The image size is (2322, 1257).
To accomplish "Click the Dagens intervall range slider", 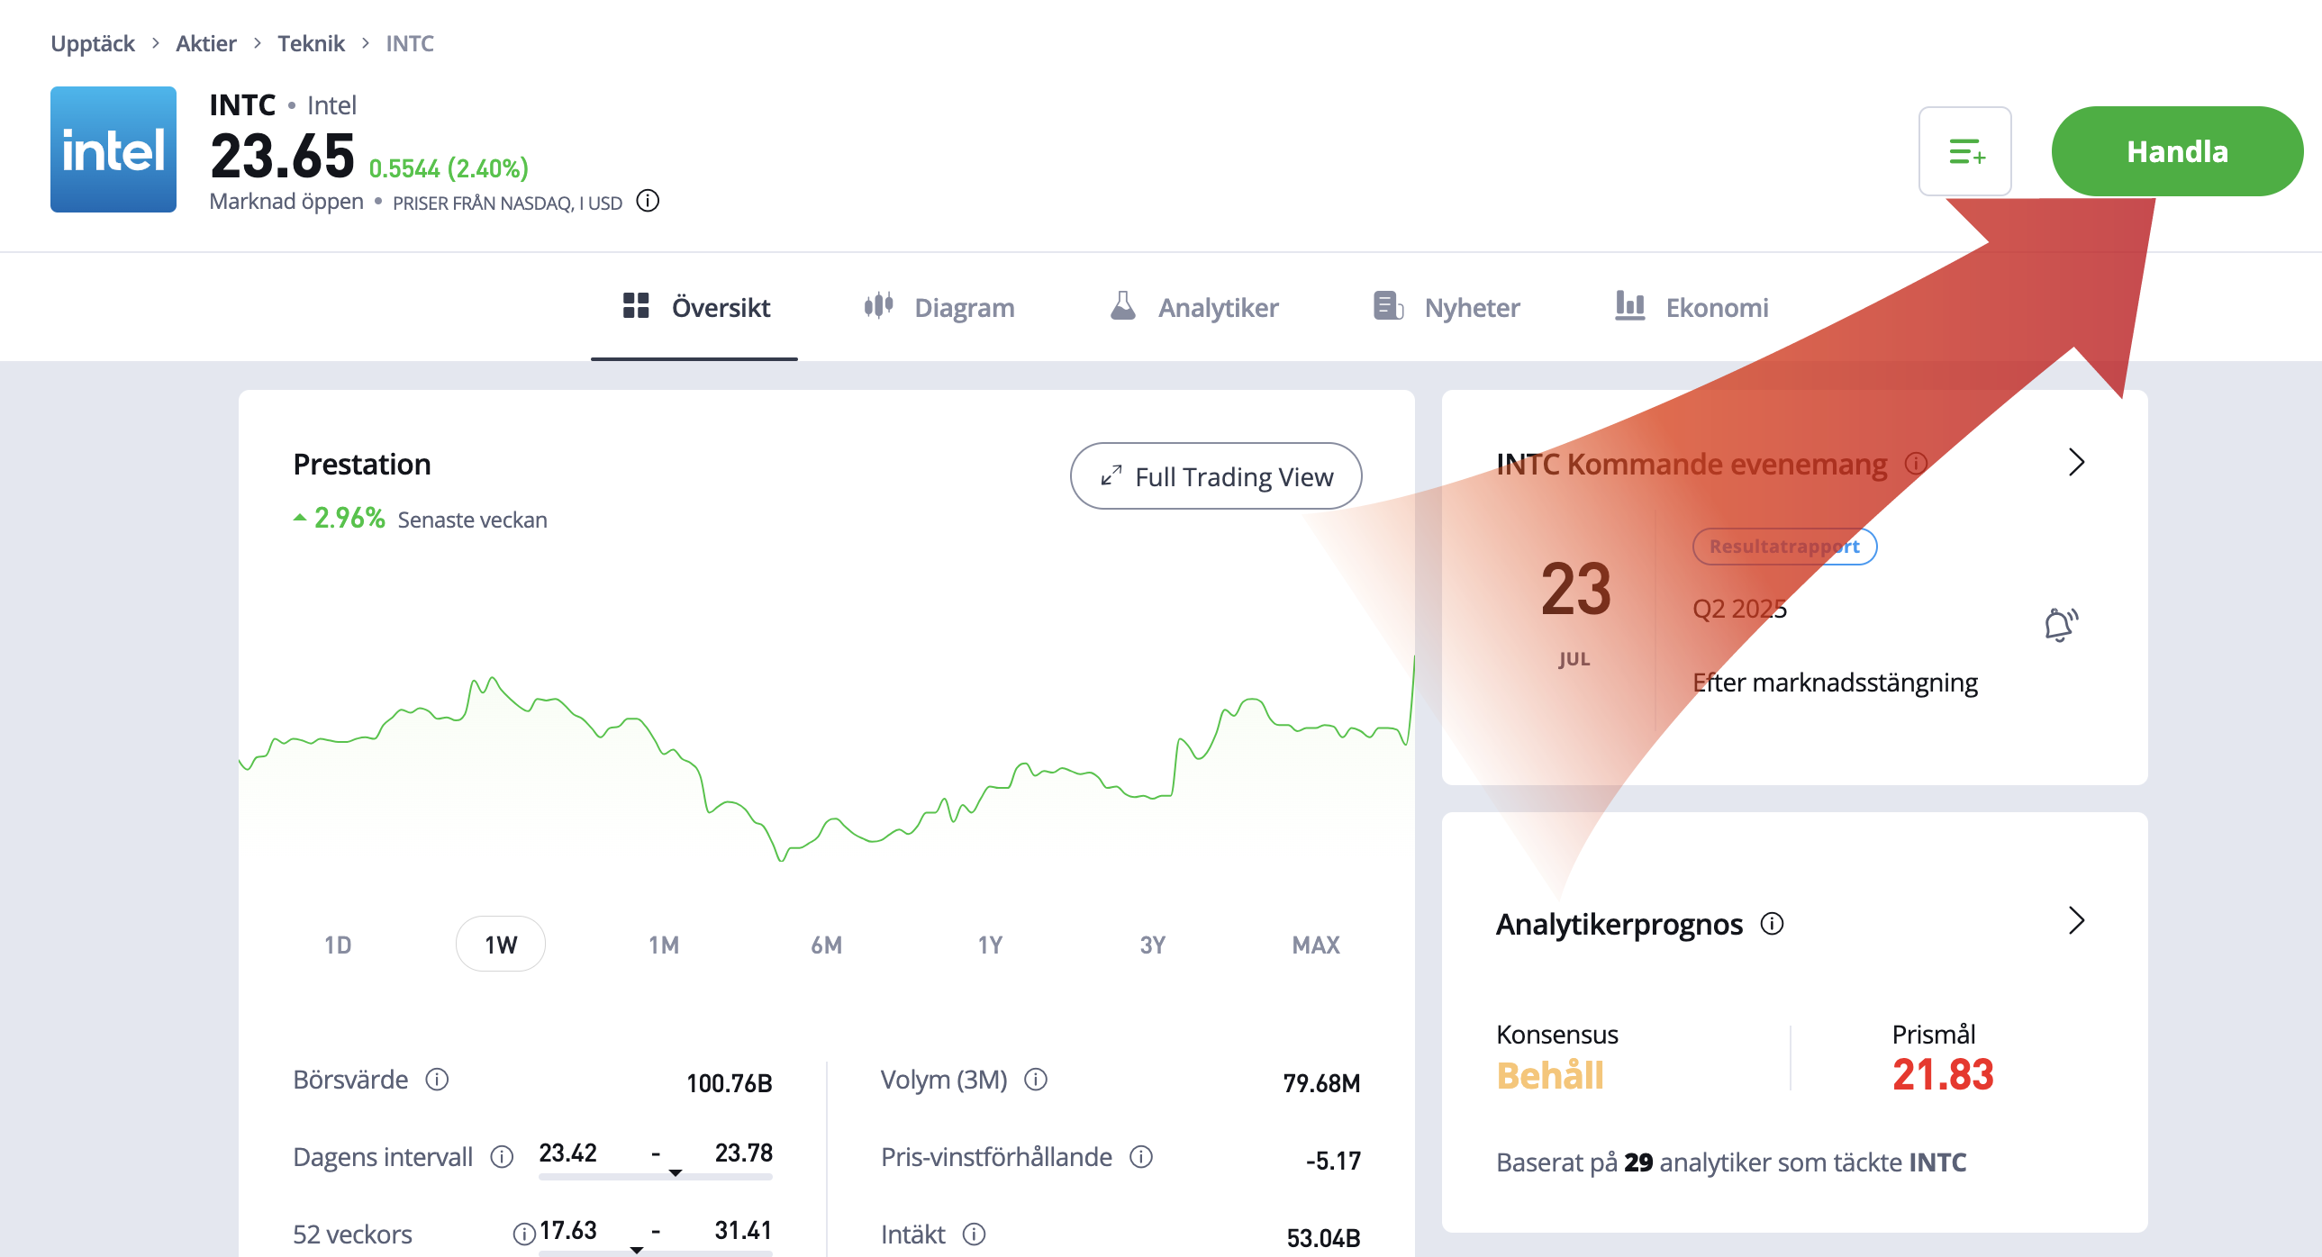I will click(x=656, y=1175).
